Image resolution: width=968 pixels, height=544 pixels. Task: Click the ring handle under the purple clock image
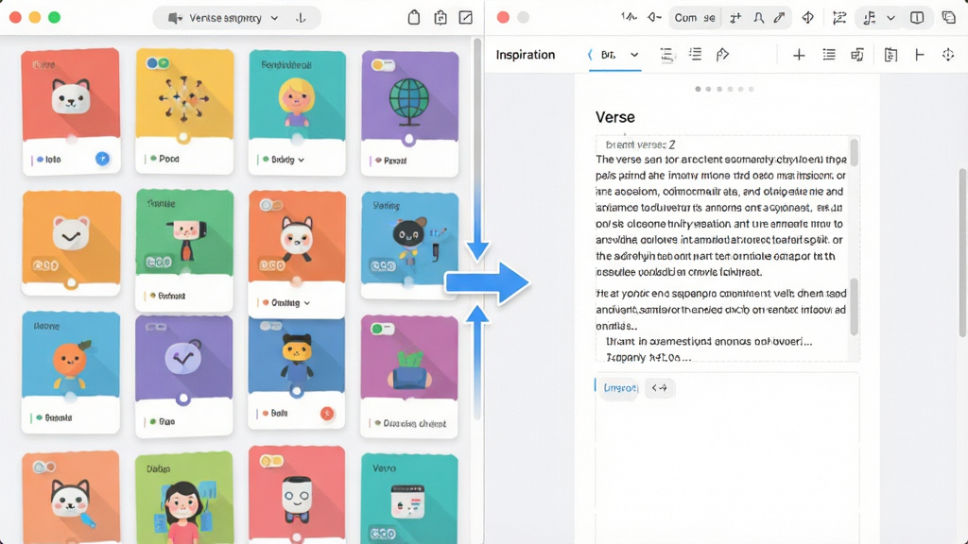[x=182, y=399]
